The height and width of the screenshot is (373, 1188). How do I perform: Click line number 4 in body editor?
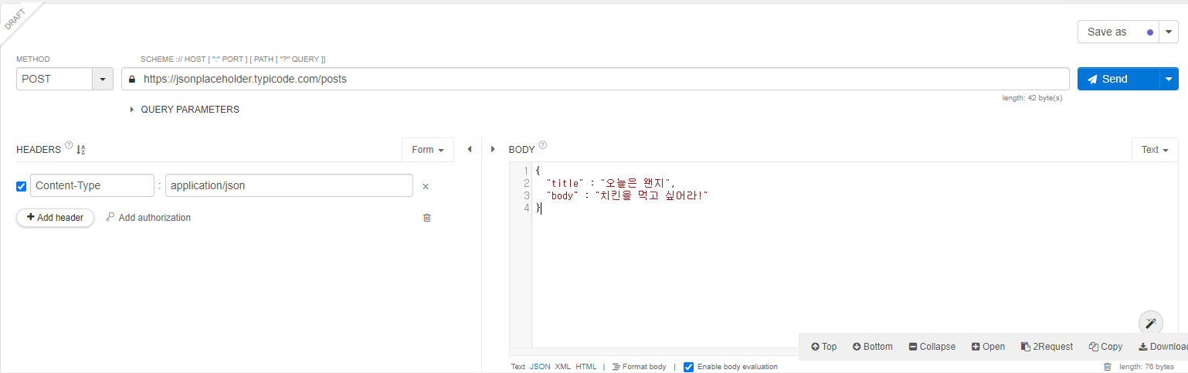point(526,208)
